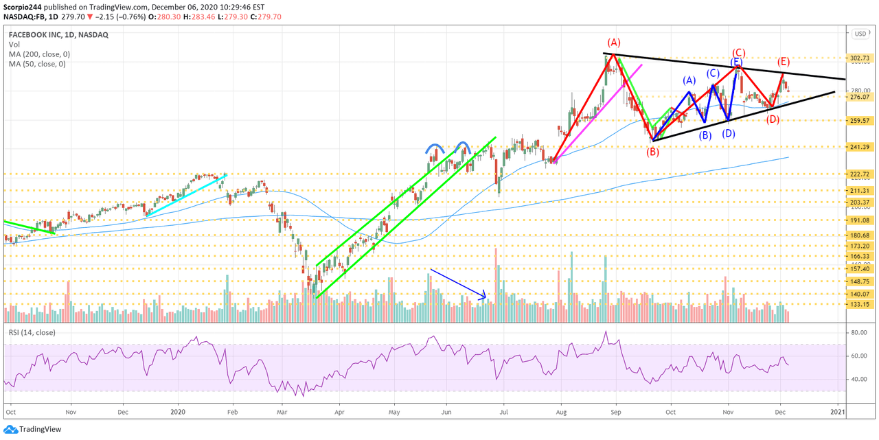Click the TradingView logo in the bottom corner

coord(32,429)
